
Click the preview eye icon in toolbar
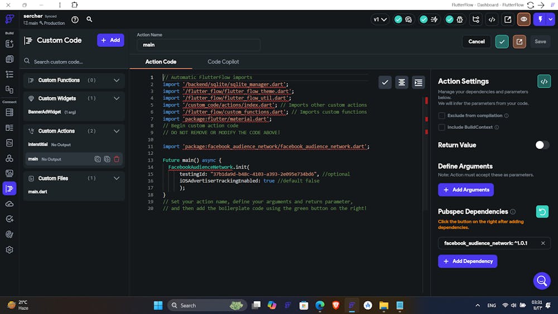click(x=523, y=20)
